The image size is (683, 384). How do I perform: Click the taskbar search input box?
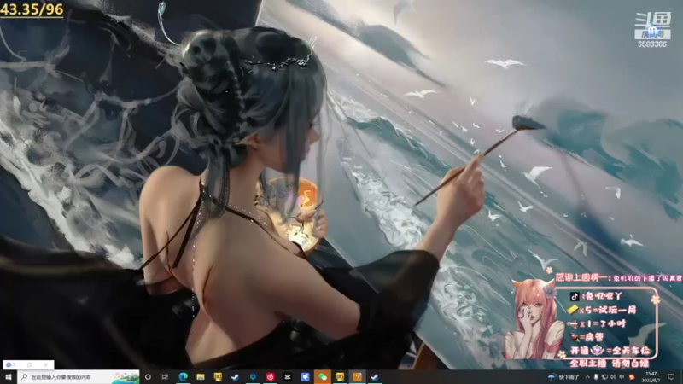79,377
